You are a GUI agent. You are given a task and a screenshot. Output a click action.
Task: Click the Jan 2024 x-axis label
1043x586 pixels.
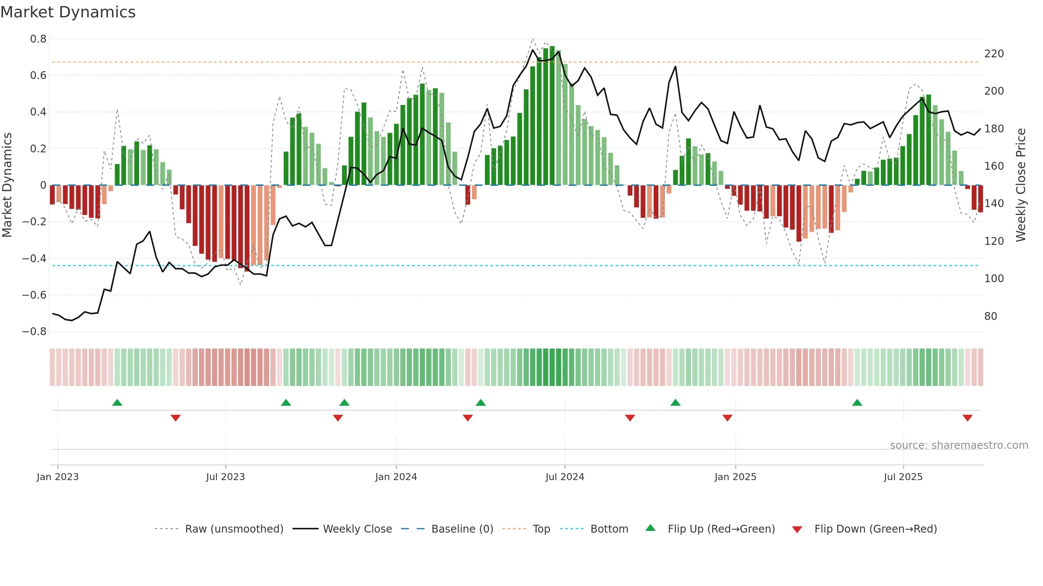click(396, 477)
